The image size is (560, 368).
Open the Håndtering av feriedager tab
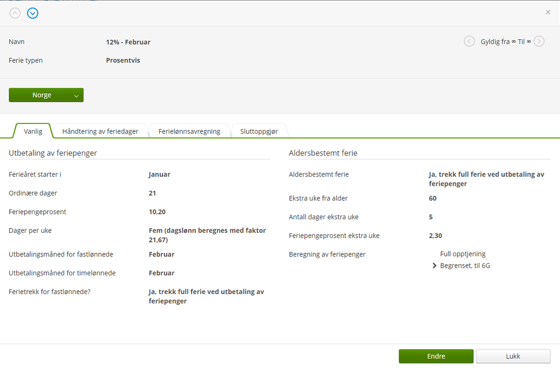coord(100,131)
